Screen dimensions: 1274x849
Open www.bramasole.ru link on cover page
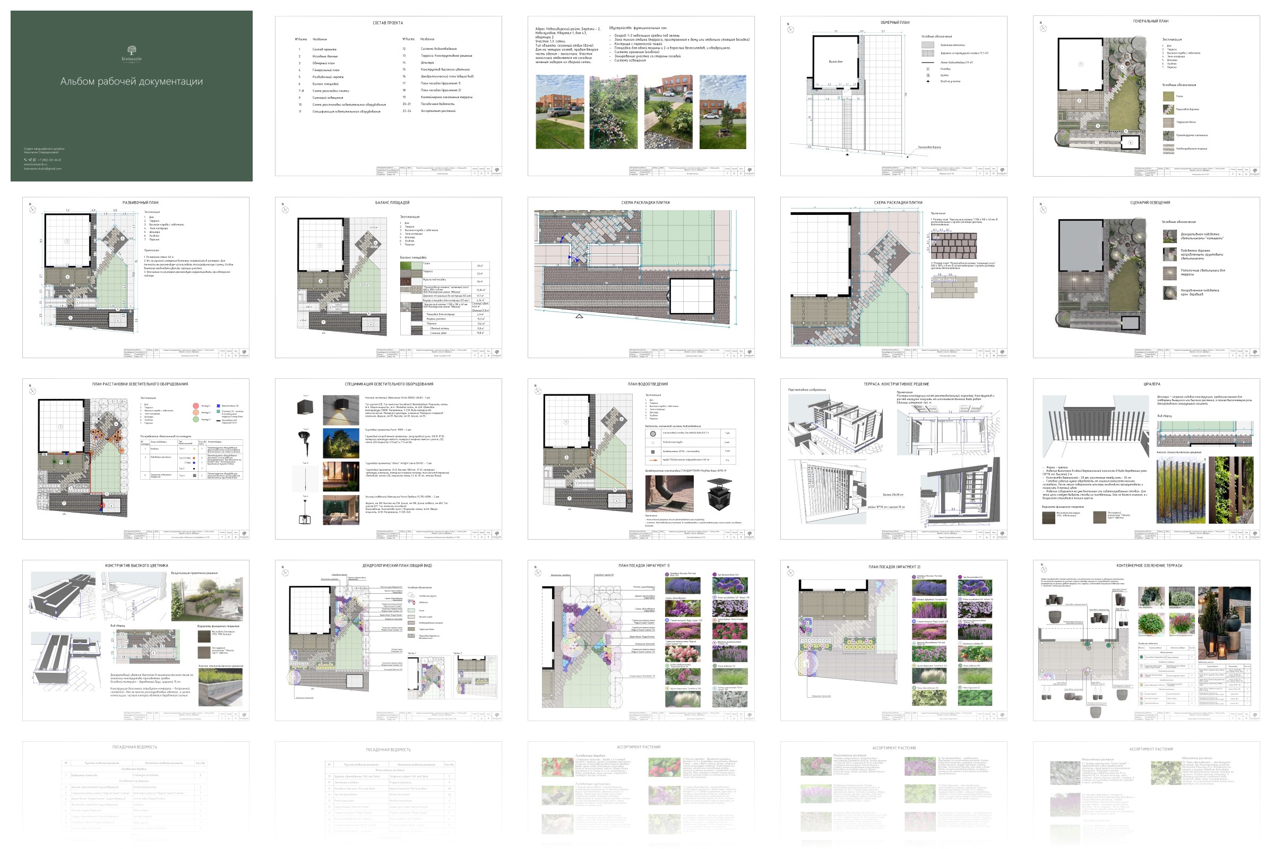click(x=35, y=164)
